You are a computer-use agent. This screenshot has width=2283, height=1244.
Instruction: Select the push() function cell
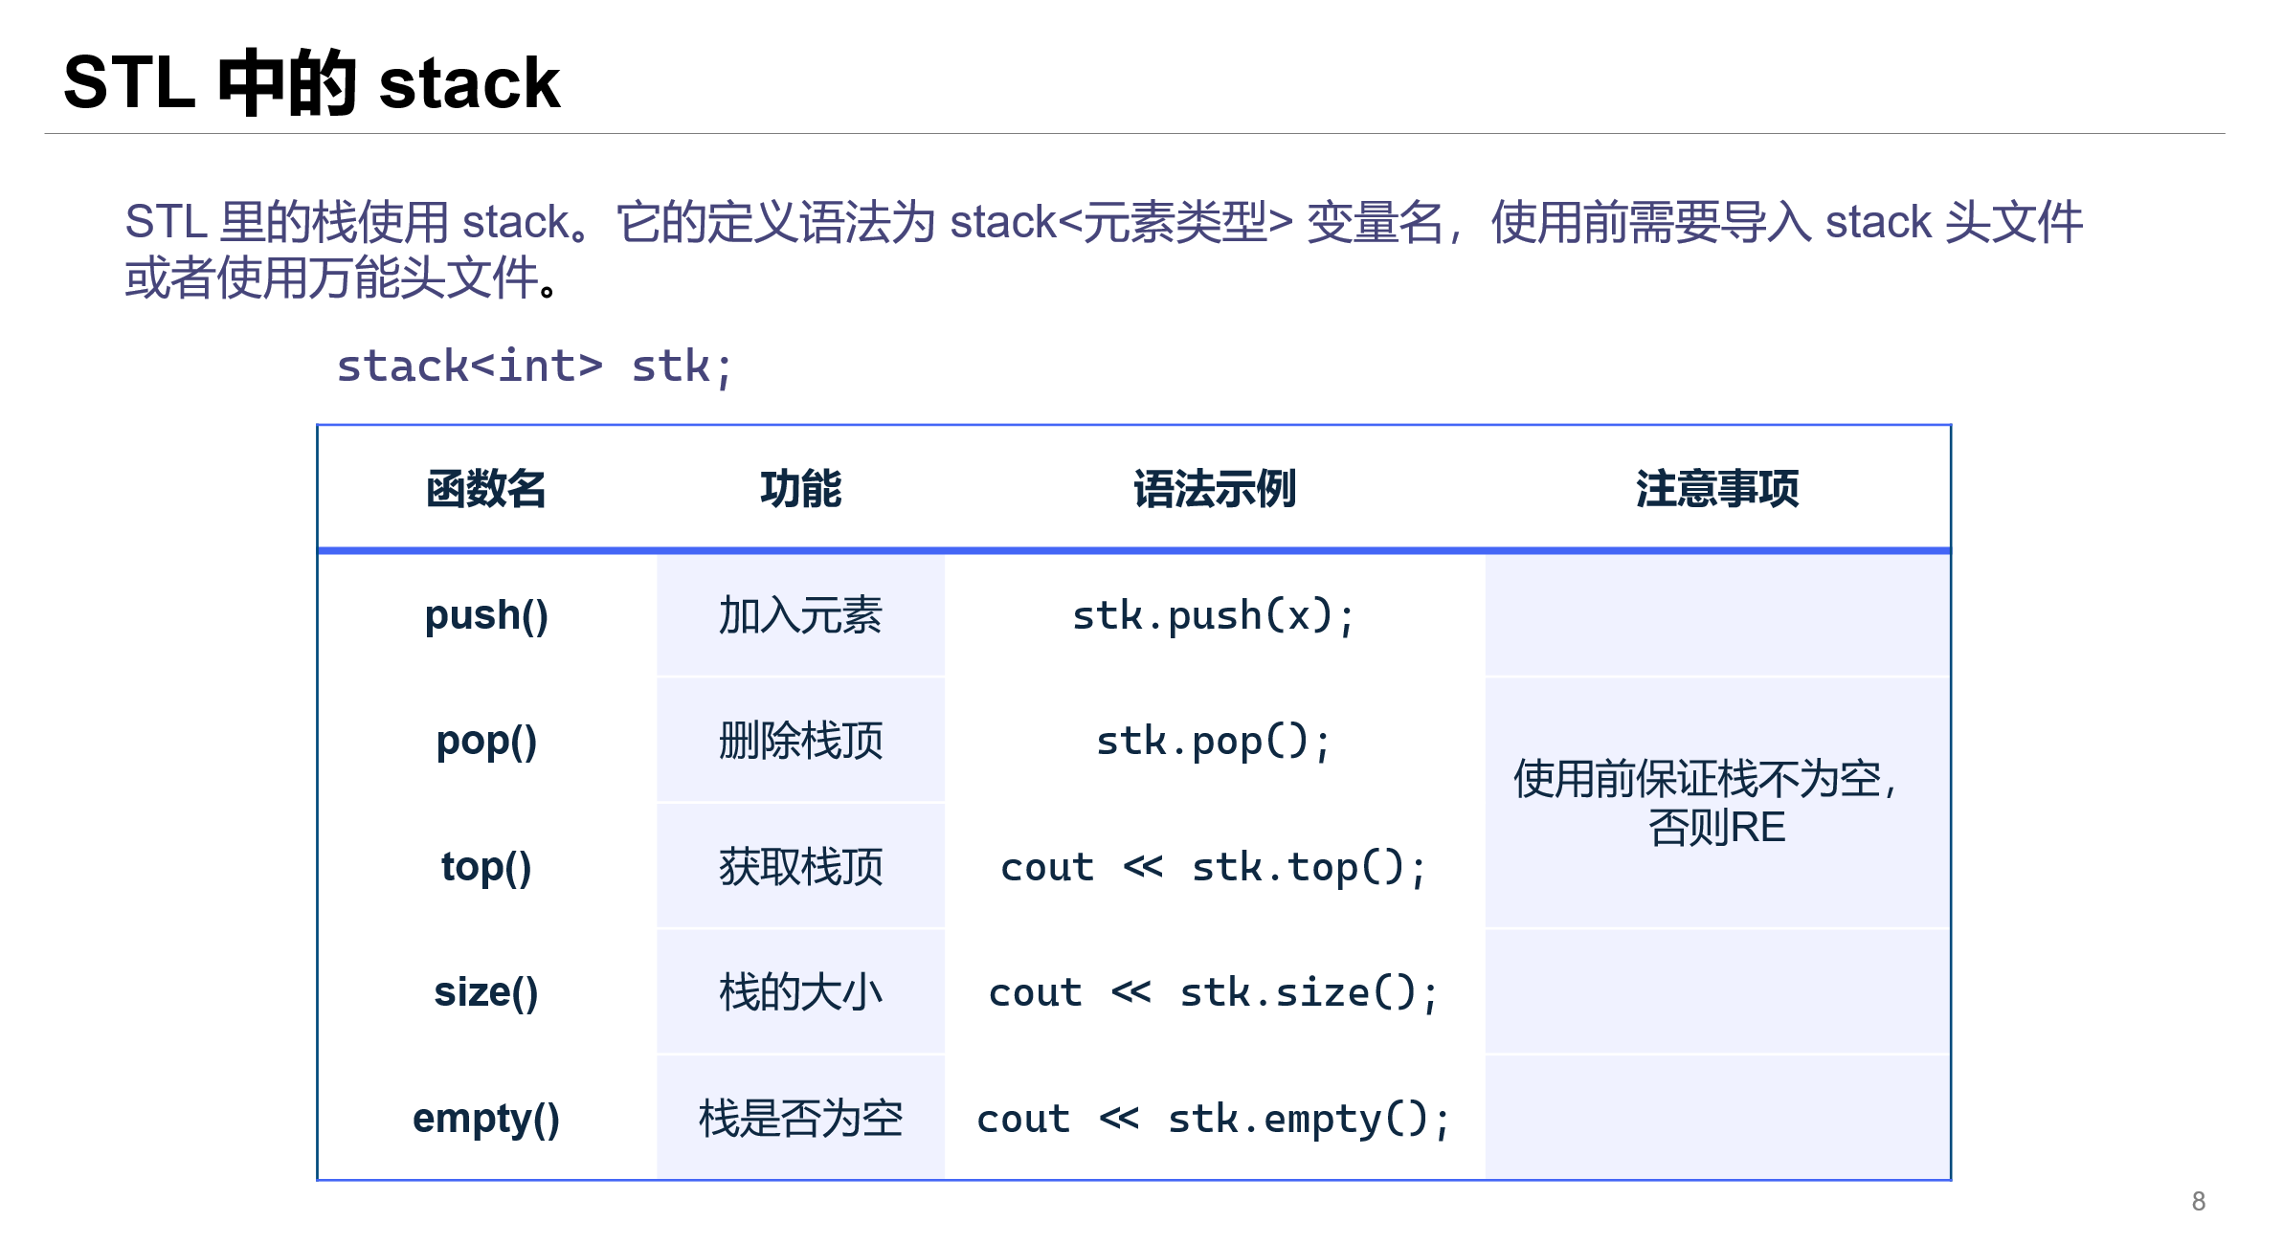pyautogui.click(x=486, y=615)
